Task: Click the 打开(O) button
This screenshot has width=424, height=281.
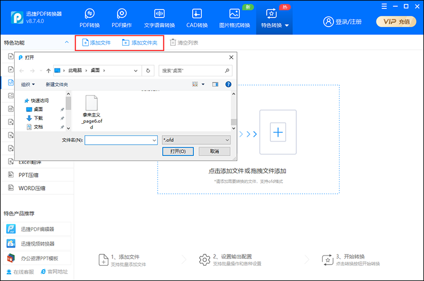Action: (x=178, y=151)
